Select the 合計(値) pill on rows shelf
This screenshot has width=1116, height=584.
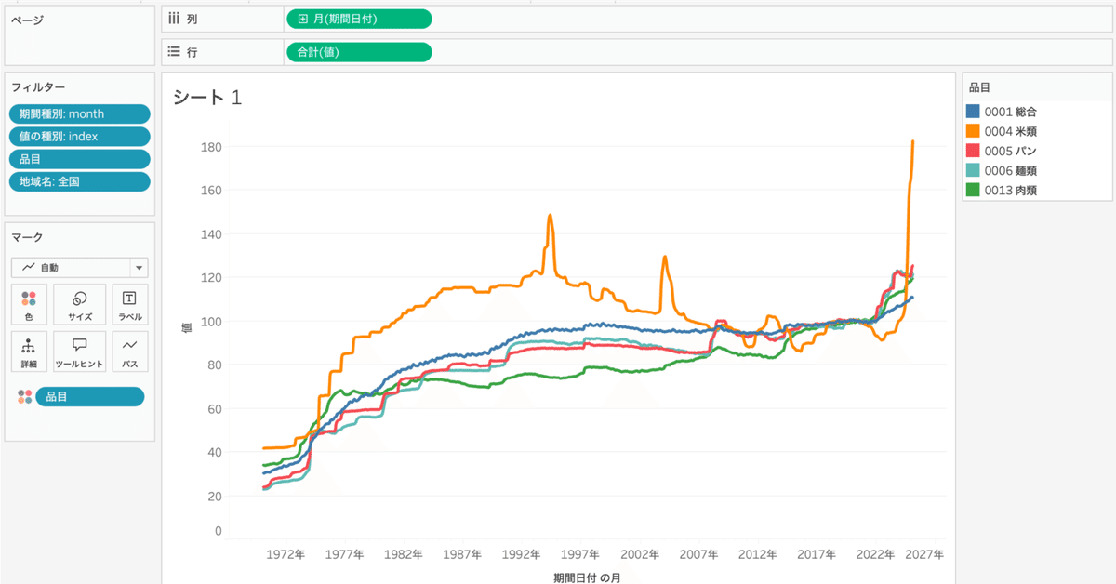[358, 52]
